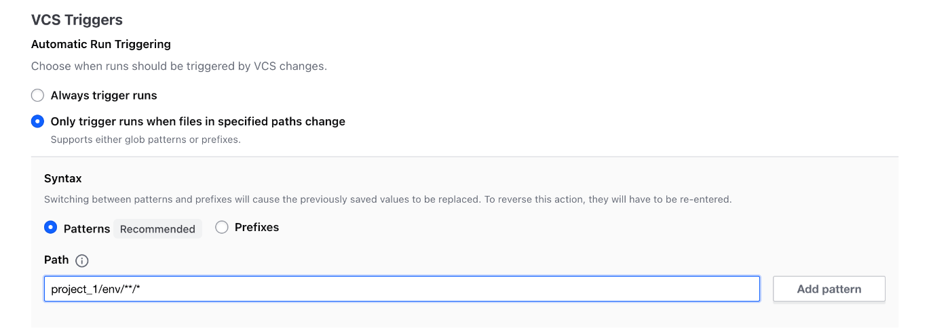Click the info icon next to Path

pyautogui.click(x=82, y=260)
